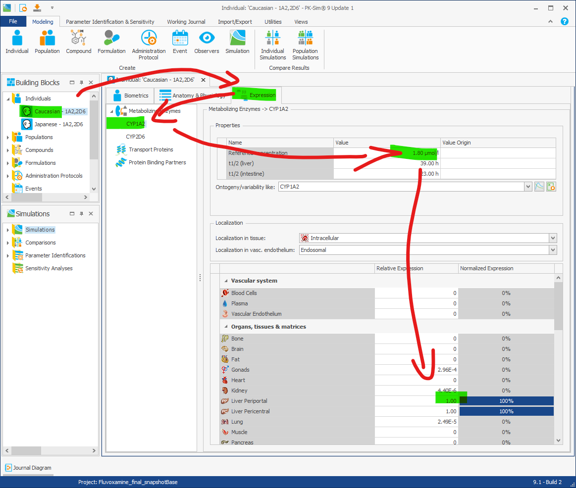Click the expression table vertical scrollbar
The image size is (576, 488).
click(x=558, y=359)
